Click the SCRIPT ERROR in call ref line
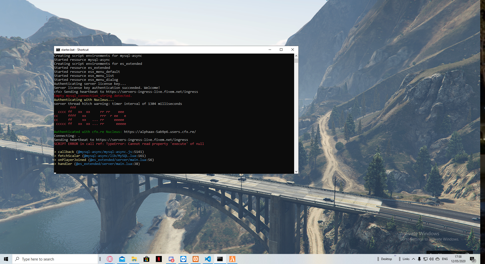This screenshot has width=485, height=264. point(129,144)
